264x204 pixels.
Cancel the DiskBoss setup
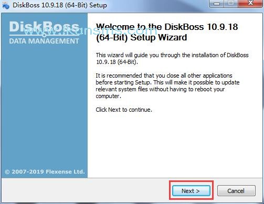coord(236,191)
